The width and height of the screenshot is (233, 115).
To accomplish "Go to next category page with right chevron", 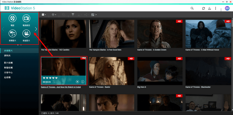I will coord(36,29).
